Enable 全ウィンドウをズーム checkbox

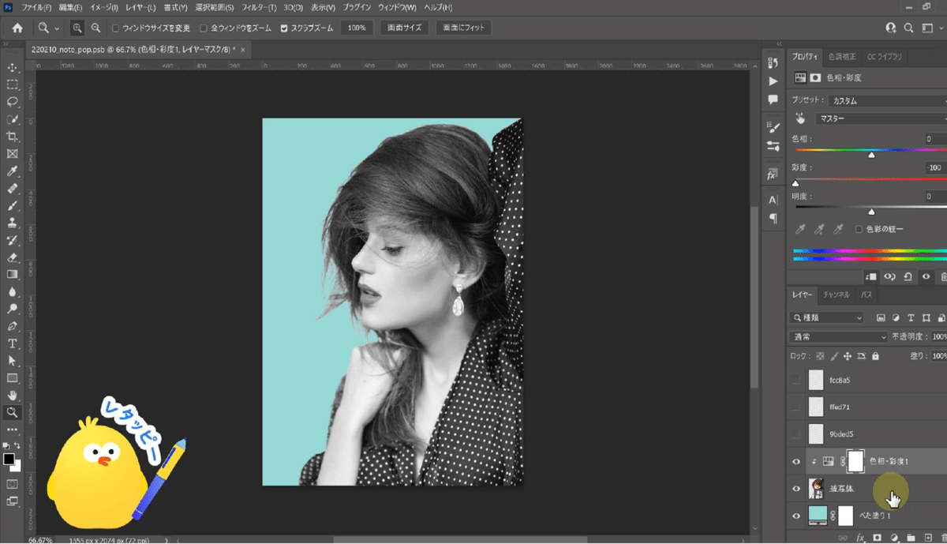click(204, 28)
